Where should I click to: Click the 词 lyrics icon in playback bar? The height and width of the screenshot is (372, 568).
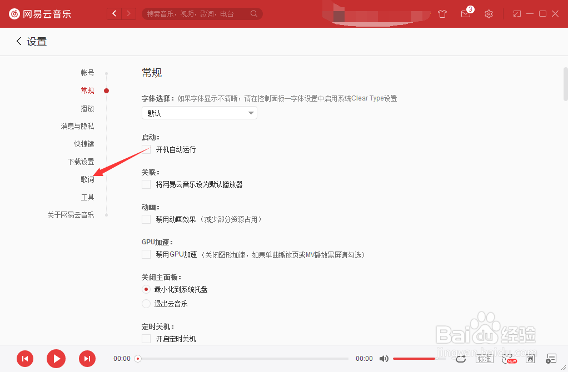click(530, 359)
